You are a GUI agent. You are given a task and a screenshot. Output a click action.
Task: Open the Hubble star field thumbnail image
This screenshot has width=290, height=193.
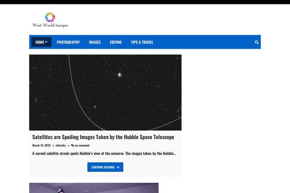click(105, 93)
